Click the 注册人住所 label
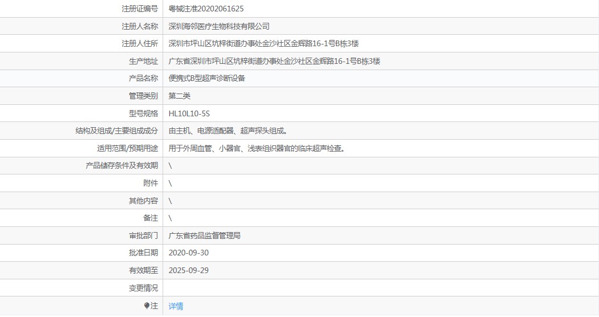 [x=140, y=43]
